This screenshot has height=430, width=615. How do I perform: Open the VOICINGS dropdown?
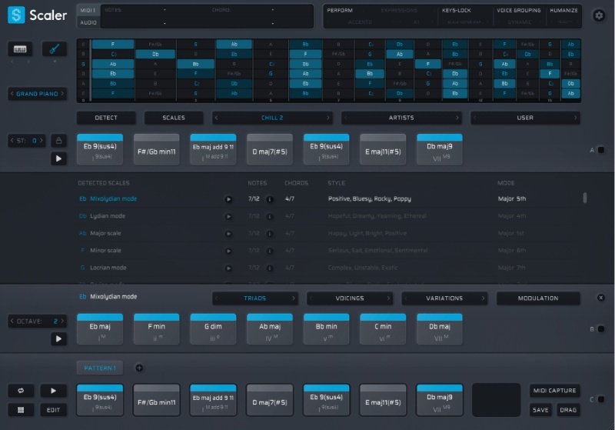click(351, 298)
